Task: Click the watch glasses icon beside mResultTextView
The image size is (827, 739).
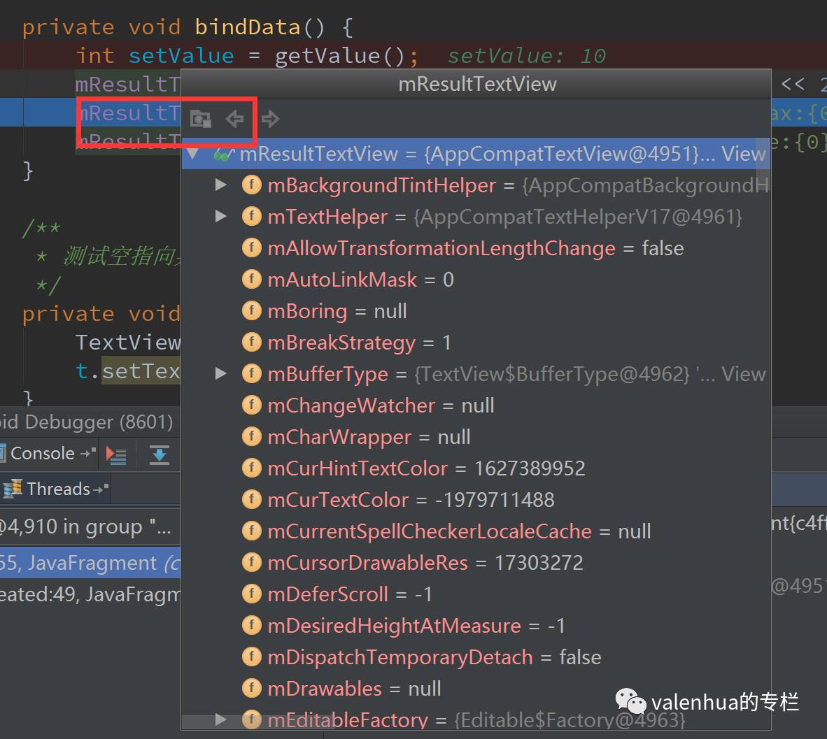Action: coord(223,155)
